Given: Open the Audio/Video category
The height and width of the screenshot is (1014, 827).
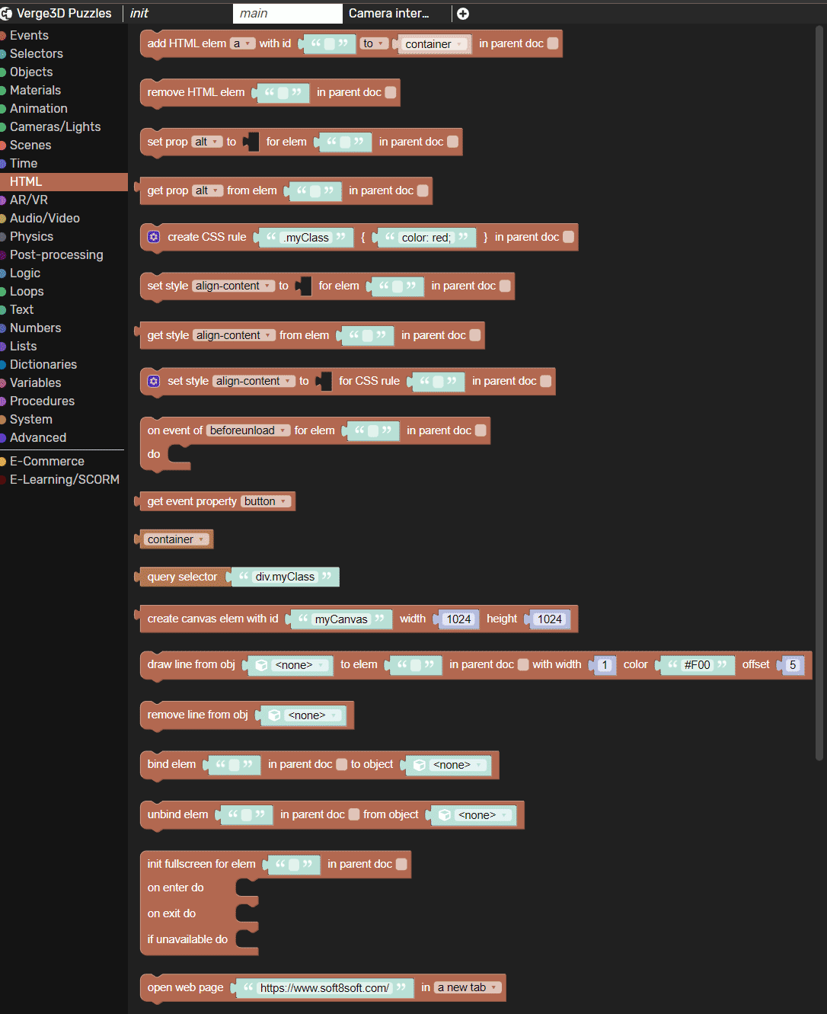Looking at the screenshot, I should (x=45, y=218).
